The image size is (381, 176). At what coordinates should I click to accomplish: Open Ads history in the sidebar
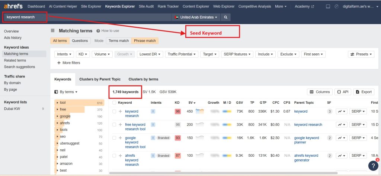coord(13,38)
